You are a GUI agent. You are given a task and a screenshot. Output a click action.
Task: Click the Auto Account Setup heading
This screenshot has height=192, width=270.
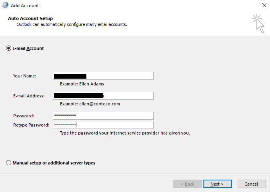click(x=30, y=18)
